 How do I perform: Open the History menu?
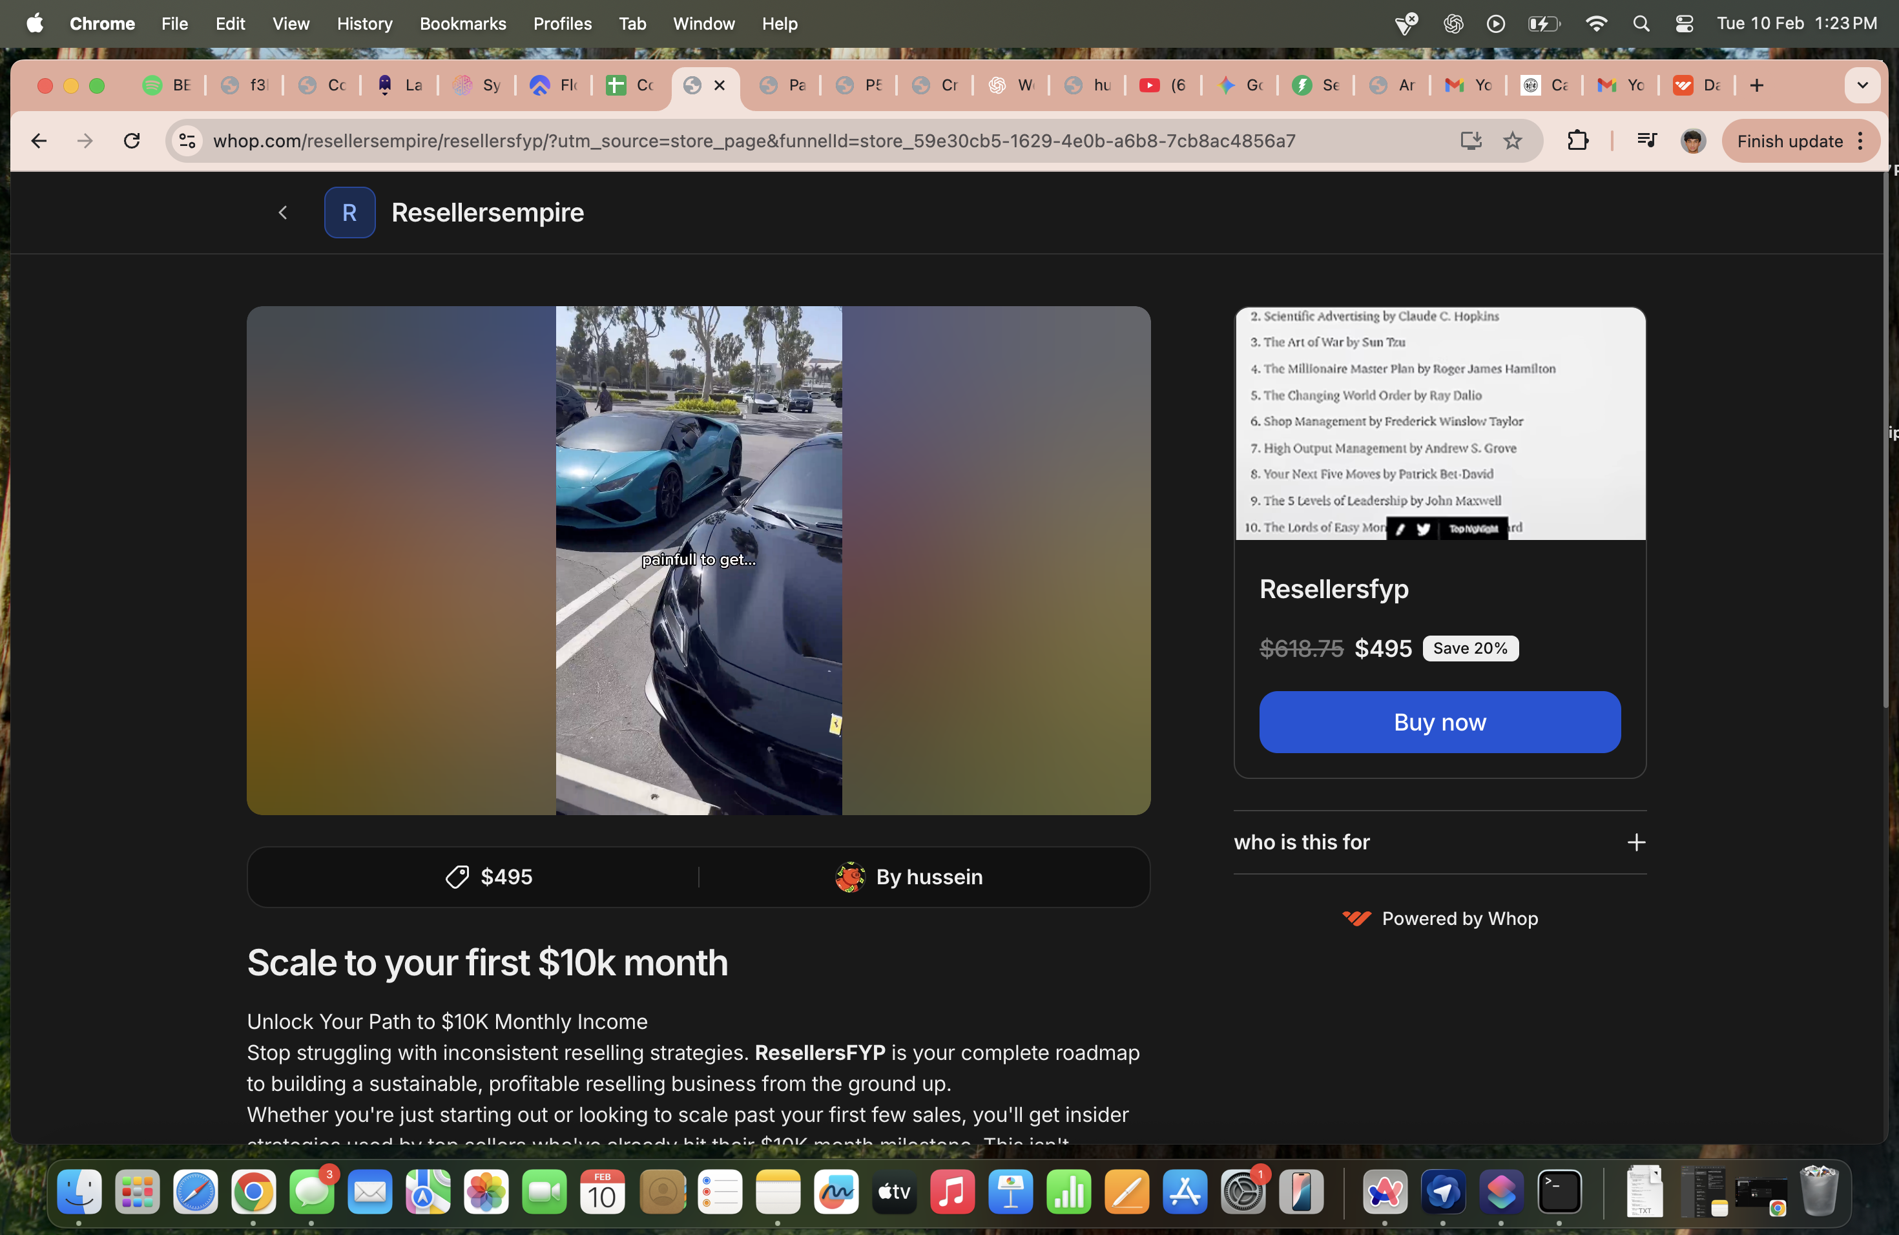point(364,24)
